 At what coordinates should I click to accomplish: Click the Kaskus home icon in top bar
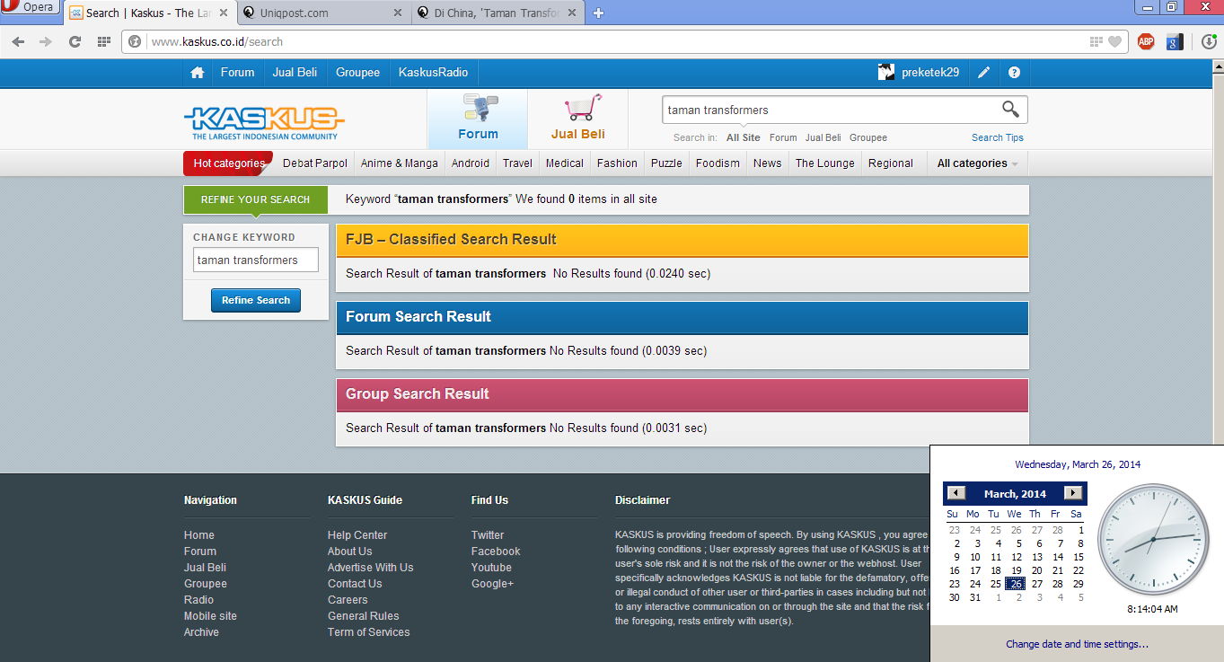[x=197, y=73]
